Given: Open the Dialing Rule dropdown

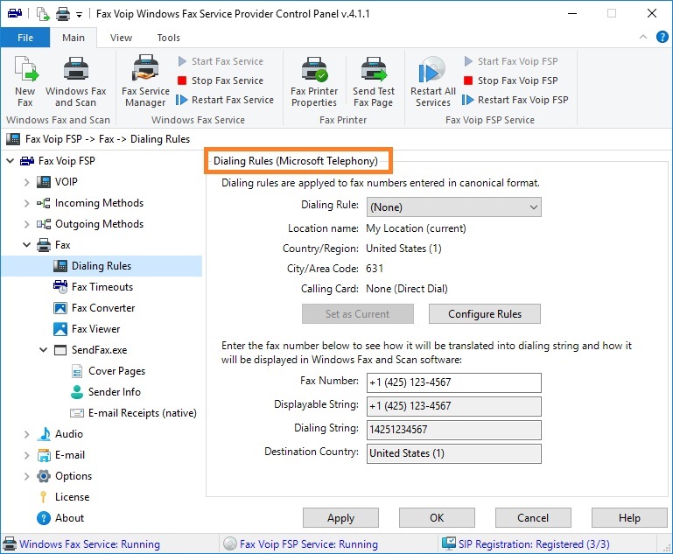Looking at the screenshot, I should click(x=453, y=207).
